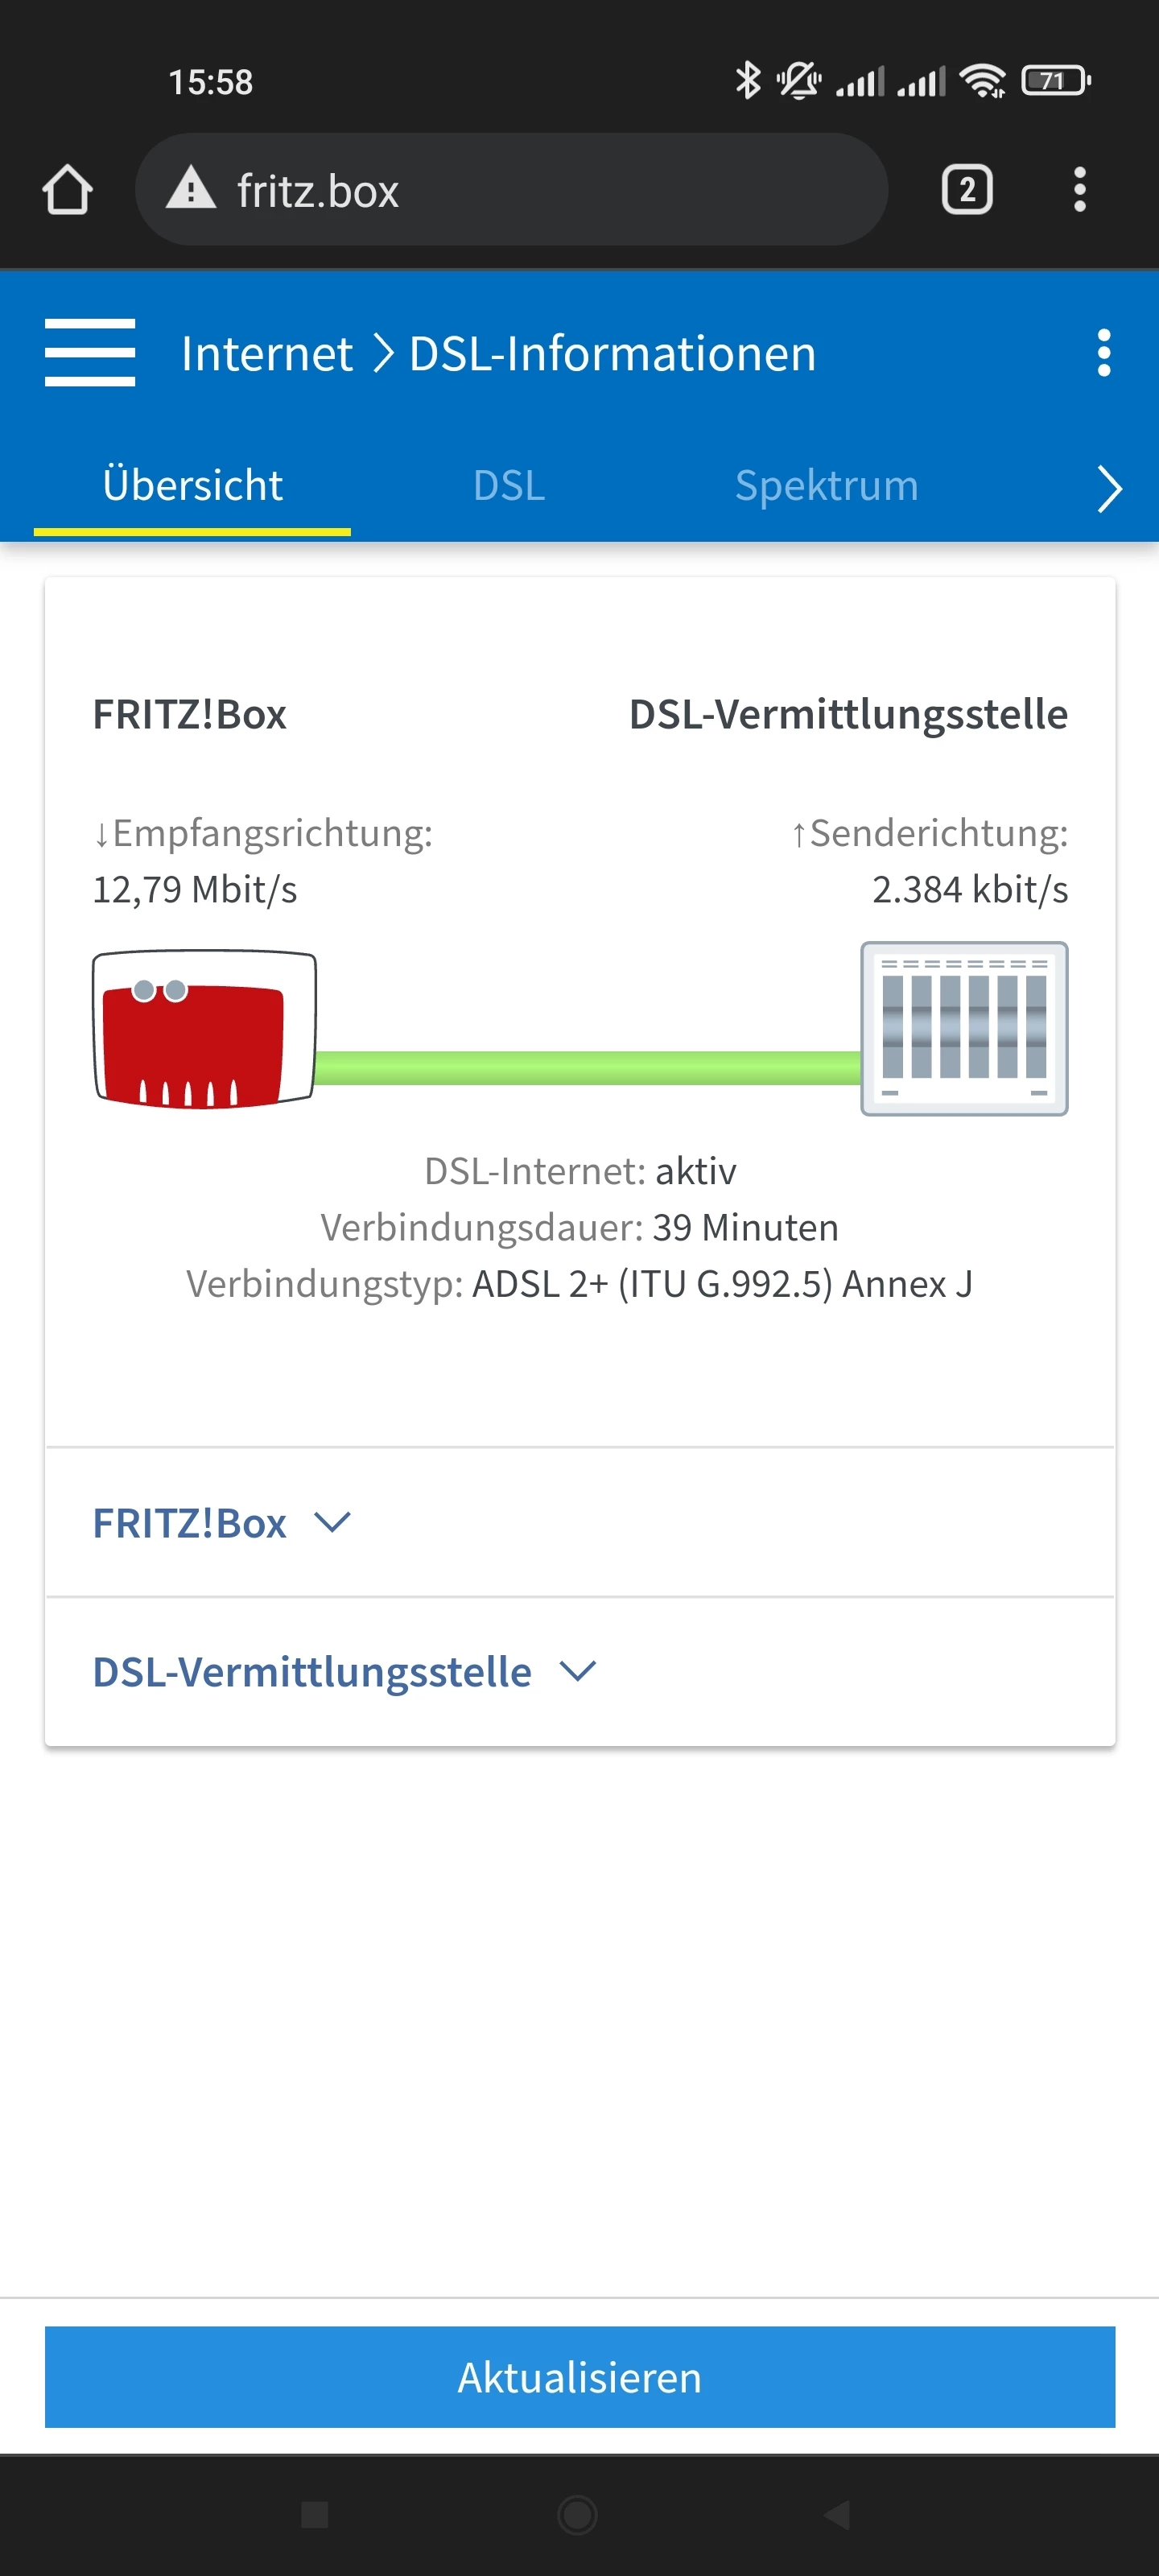This screenshot has width=1159, height=2576.
Task: Open the FRITZ!Box hamburger menu
Action: [x=90, y=353]
